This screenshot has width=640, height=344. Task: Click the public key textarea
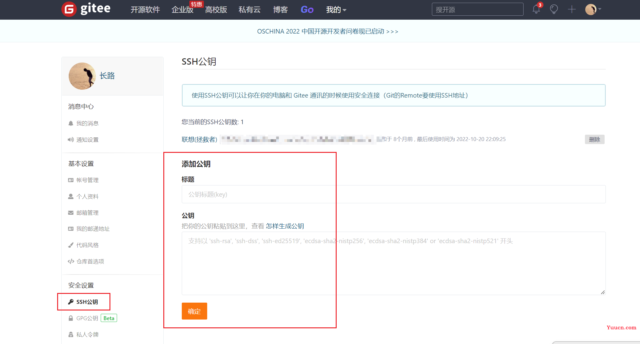click(393, 263)
